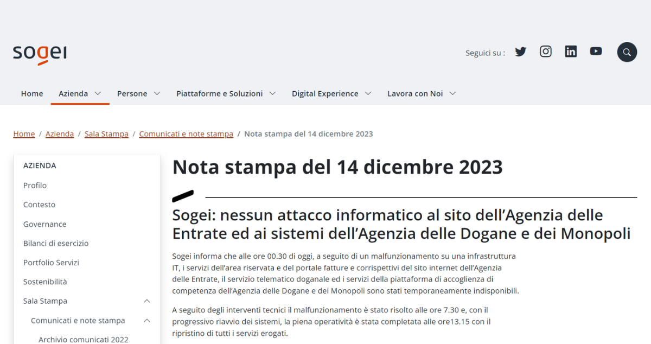This screenshot has height=344, width=651.
Task: Open the Lavora con Noi menu
Action: click(415, 93)
